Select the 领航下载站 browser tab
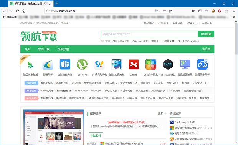The width and height of the screenshot is (238, 145). [31, 3]
